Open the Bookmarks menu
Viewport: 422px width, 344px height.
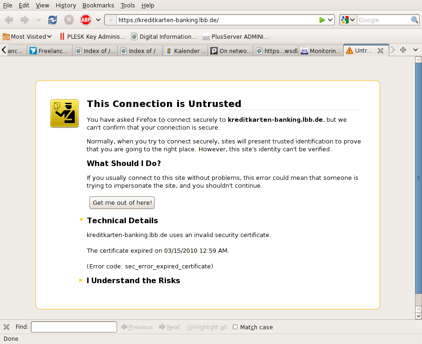click(98, 6)
